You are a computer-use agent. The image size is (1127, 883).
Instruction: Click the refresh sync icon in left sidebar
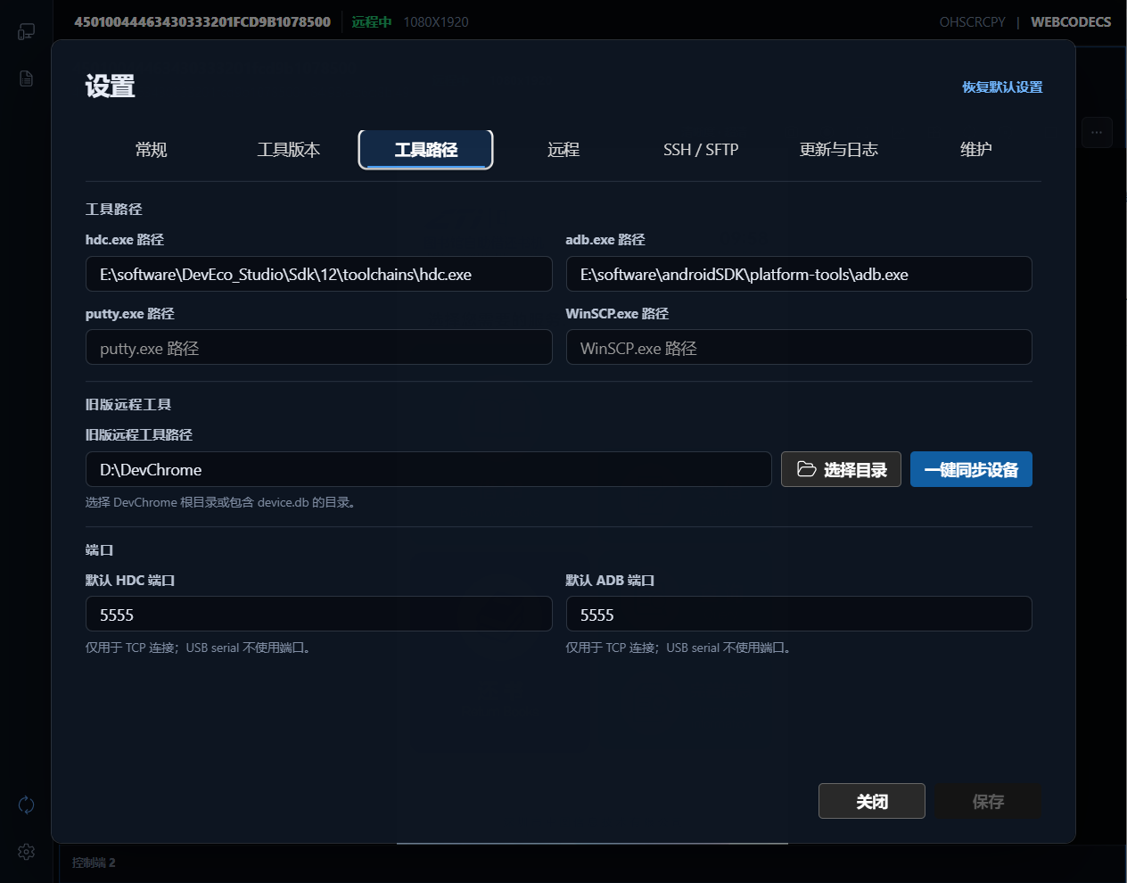[27, 805]
